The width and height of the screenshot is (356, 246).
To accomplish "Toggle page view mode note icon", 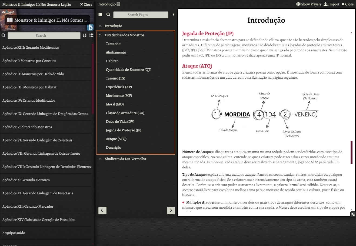I will (100, 15).
